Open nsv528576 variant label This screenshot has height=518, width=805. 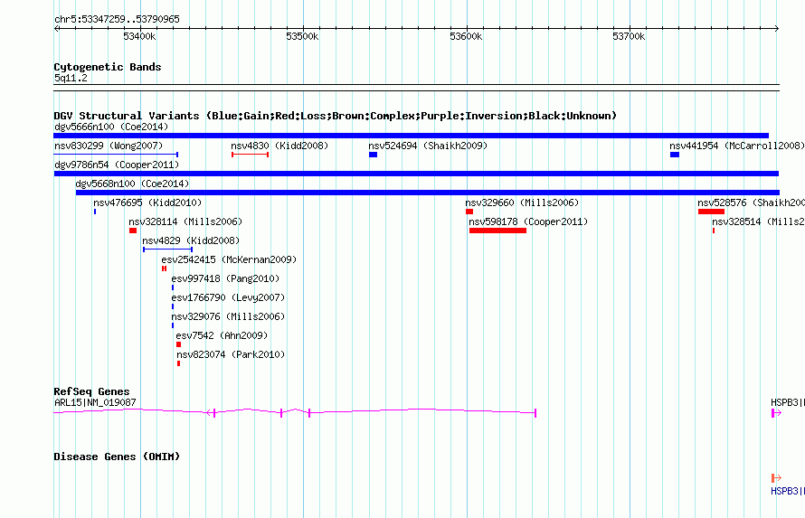pos(751,202)
